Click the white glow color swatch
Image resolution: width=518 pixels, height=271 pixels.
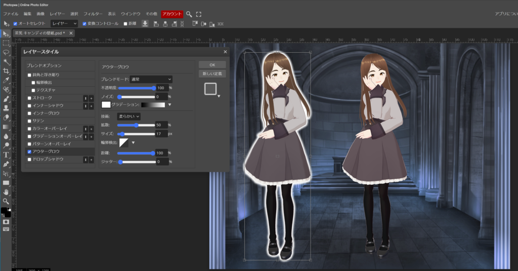(106, 105)
